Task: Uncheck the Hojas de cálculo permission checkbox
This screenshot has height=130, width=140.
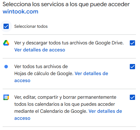Action: [132, 67]
